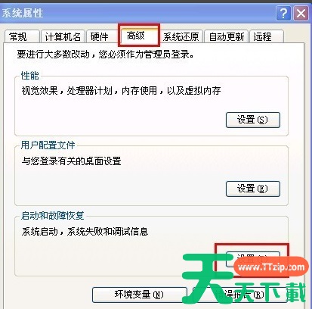This screenshot has height=309, width=312.
Task: Close the 系统属性 dialog
Action: tap(301, 14)
